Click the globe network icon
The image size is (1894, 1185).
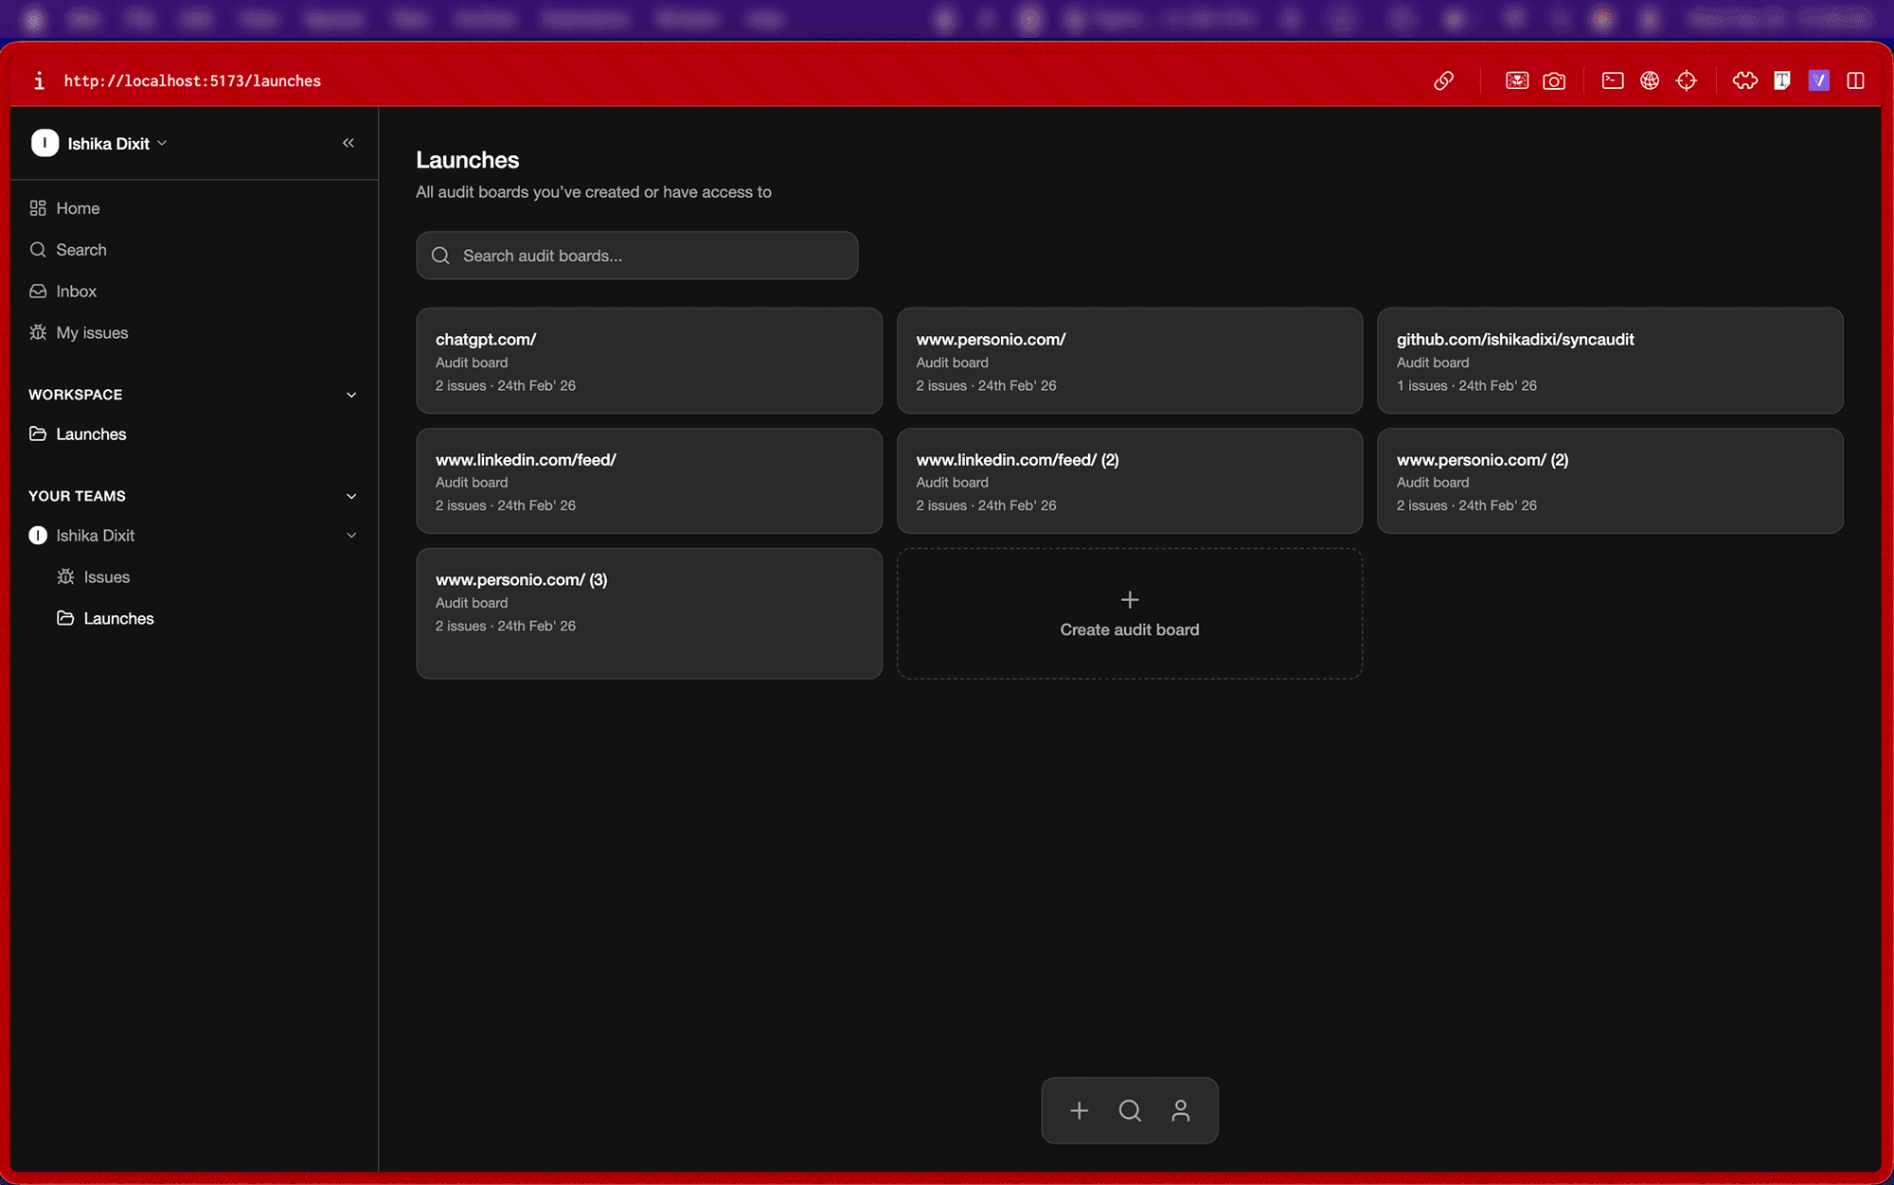(1650, 81)
